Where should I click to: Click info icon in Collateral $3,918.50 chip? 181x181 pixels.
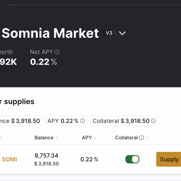tap(153, 121)
